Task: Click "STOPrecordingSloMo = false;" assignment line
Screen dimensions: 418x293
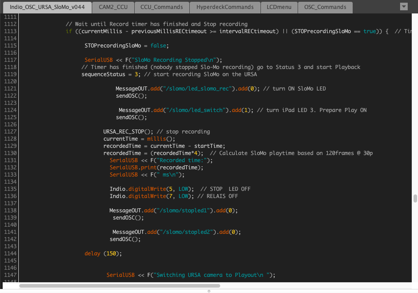Action: tap(127, 46)
